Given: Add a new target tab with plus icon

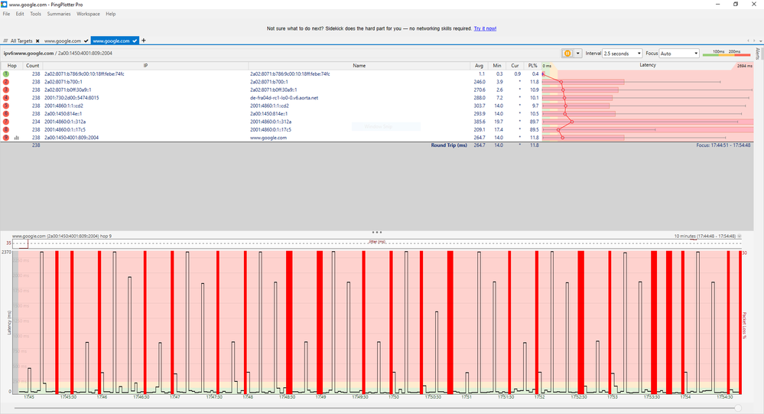Looking at the screenshot, I should [144, 41].
